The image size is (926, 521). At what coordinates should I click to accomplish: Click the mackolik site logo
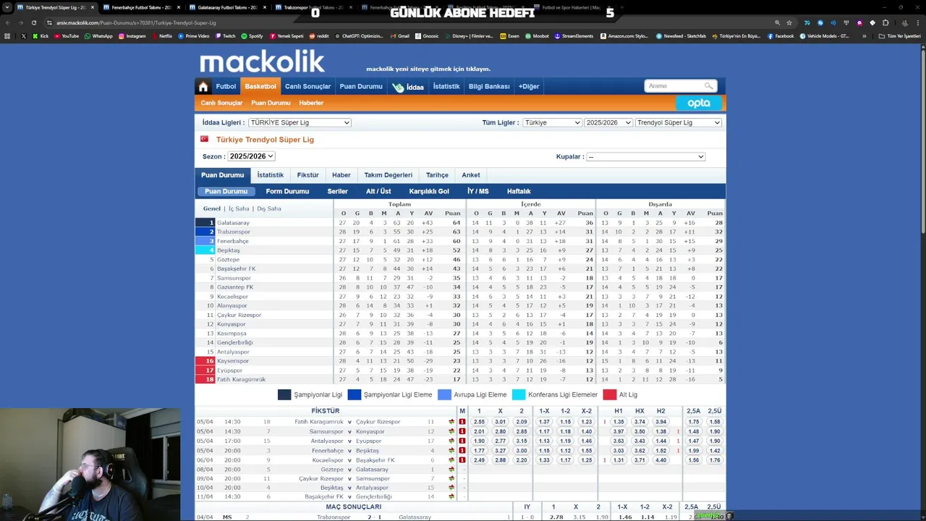click(x=262, y=62)
